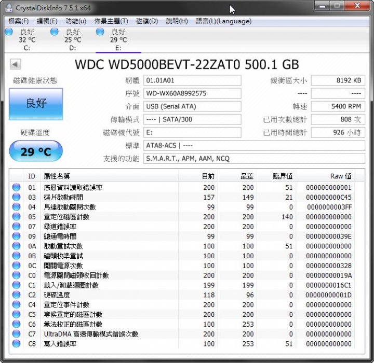
Task: Click the status icon of attribute C0
Action: coord(16,275)
